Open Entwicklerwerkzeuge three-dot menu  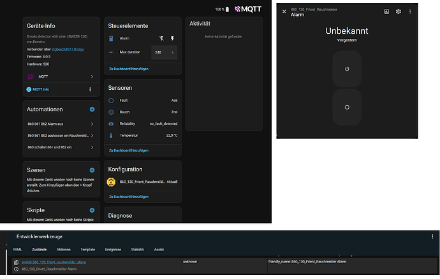(432, 236)
